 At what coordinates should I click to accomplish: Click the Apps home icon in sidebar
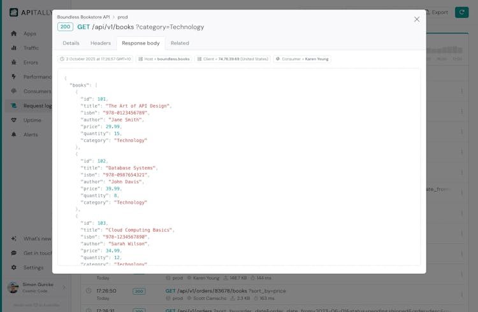[x=13, y=34]
